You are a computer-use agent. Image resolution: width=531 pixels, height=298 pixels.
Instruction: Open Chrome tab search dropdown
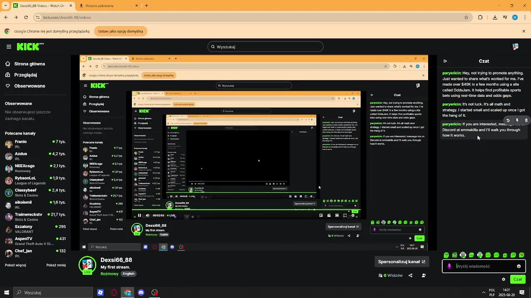[5, 6]
